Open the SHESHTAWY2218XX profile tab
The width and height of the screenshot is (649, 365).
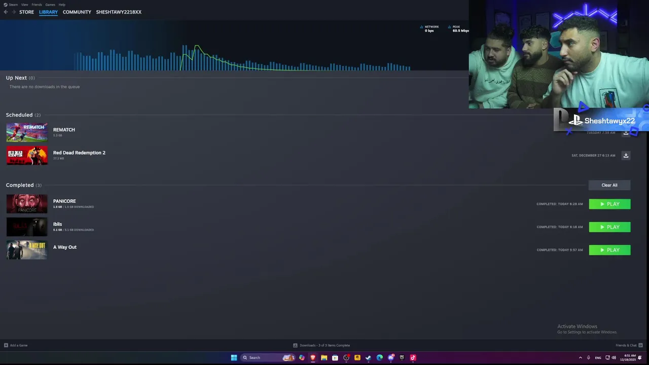pyautogui.click(x=119, y=12)
